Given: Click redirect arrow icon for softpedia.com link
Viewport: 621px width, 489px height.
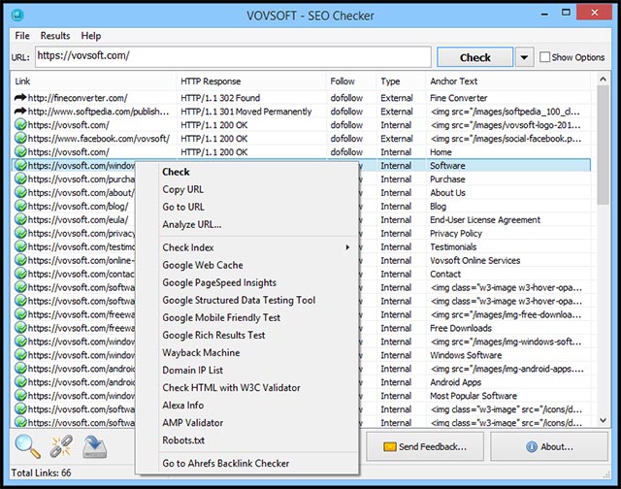Looking at the screenshot, I should click(20, 111).
